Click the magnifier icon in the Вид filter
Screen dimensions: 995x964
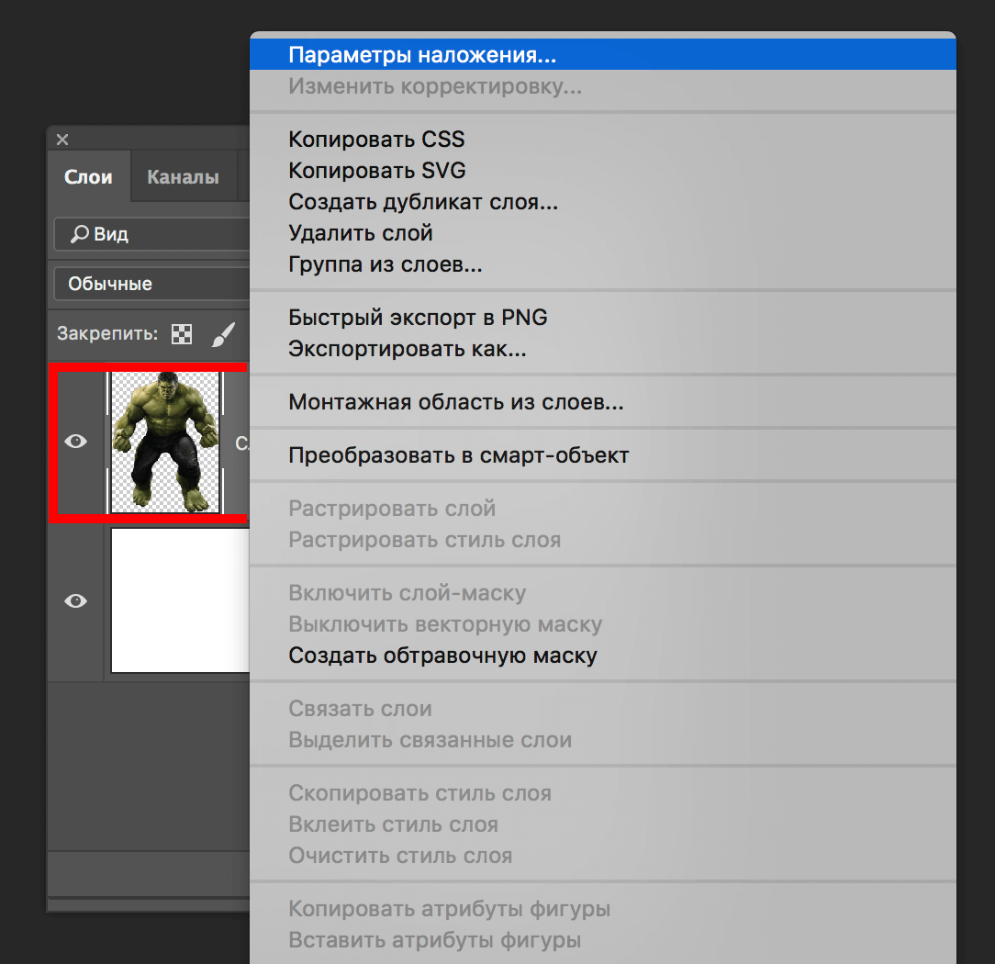coord(80,234)
